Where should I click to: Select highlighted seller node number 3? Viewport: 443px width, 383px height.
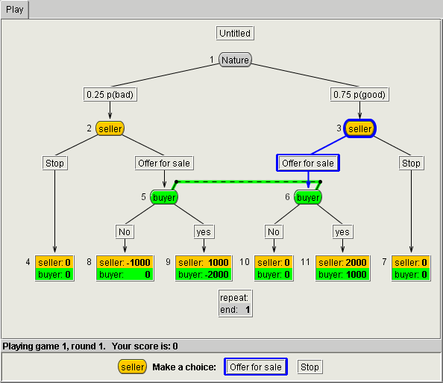click(x=359, y=128)
